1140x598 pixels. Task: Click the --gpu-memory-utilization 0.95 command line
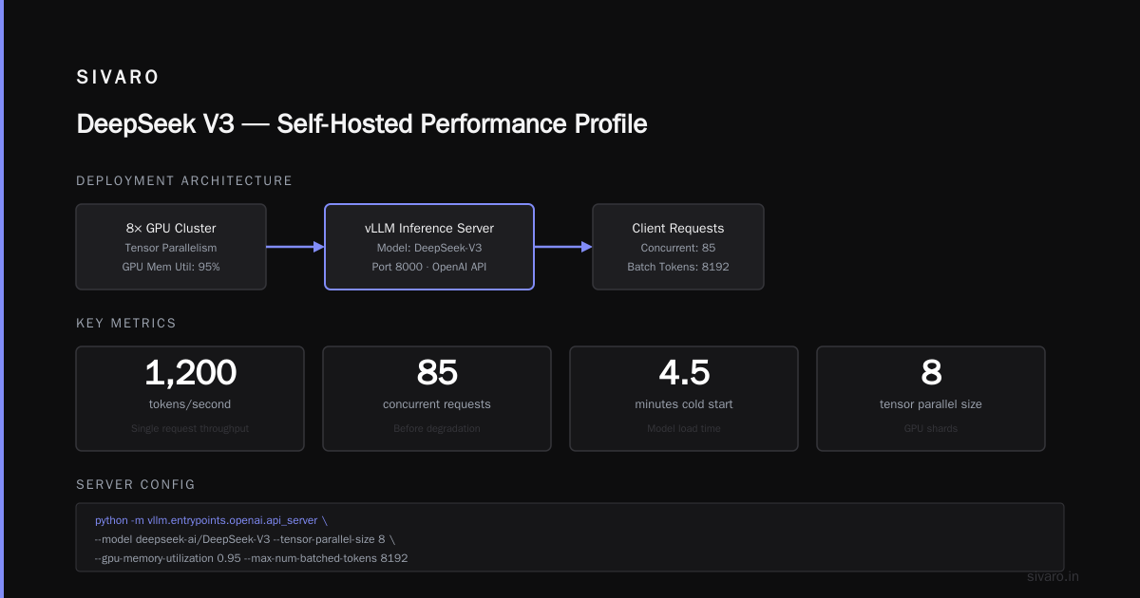tap(252, 558)
